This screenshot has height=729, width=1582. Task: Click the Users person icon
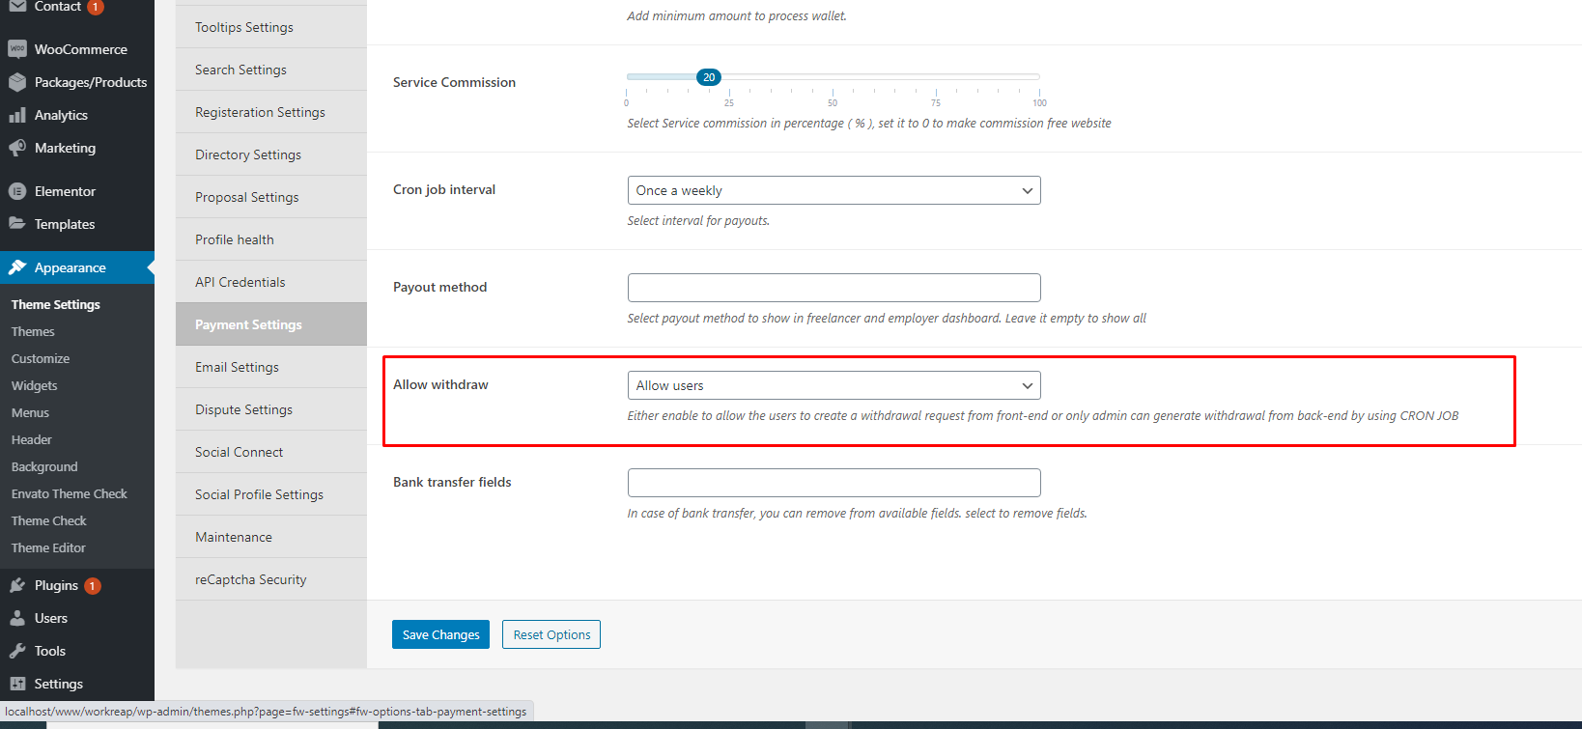17,618
